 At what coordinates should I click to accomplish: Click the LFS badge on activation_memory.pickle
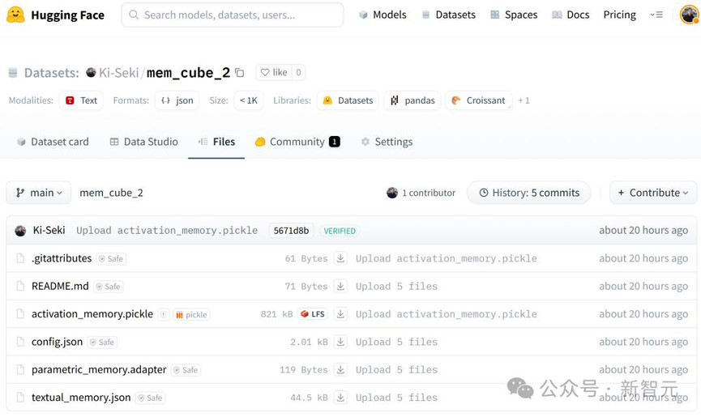(x=313, y=314)
